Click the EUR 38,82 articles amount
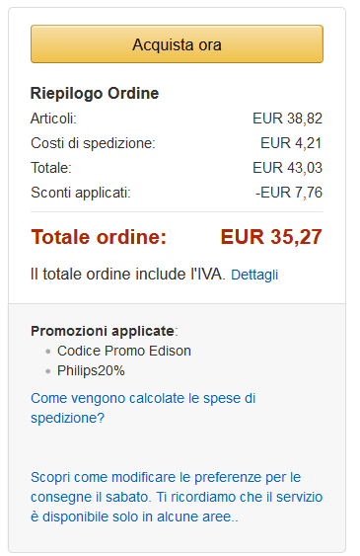The height and width of the screenshot is (556, 360). 287,119
